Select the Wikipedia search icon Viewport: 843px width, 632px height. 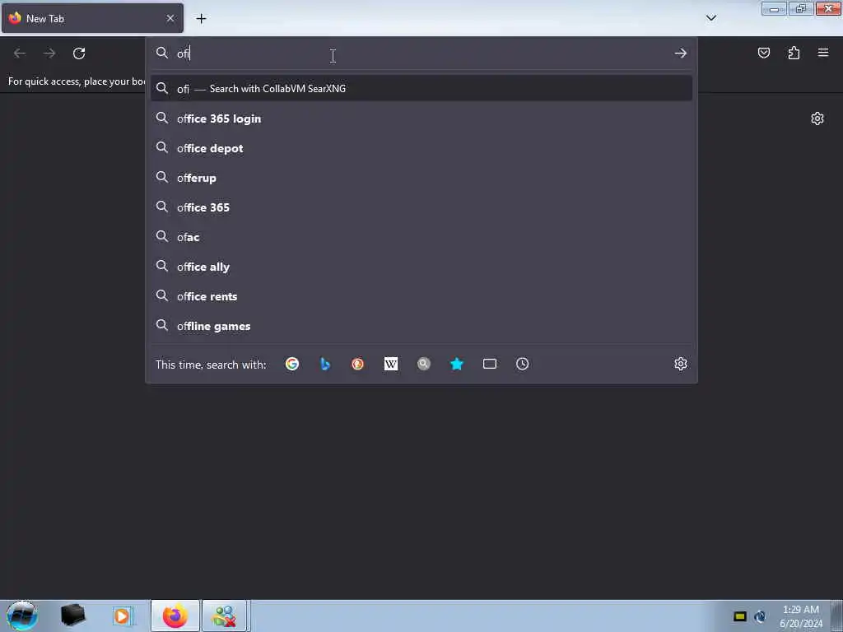coord(391,364)
